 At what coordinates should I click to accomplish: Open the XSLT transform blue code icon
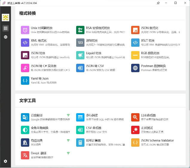point(135,43)
